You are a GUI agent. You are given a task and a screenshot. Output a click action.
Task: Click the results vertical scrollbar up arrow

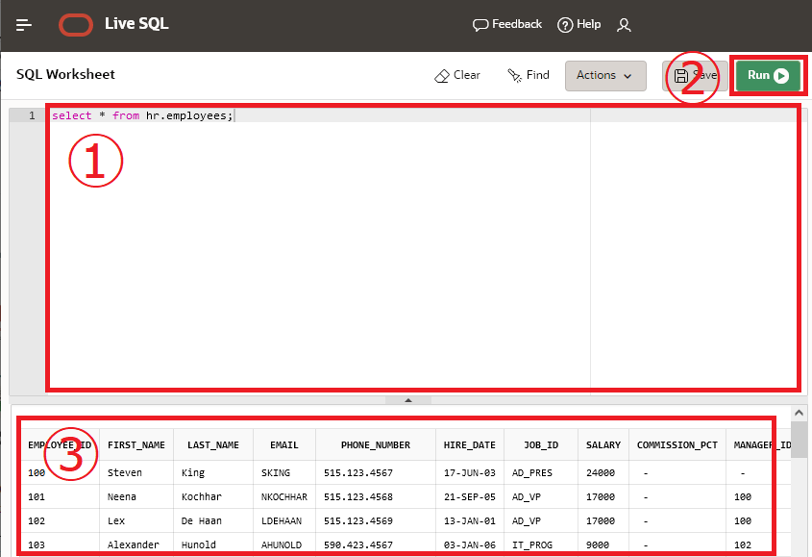[x=800, y=413]
